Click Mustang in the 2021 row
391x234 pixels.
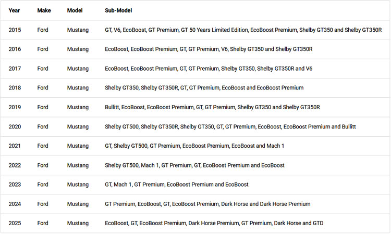pos(78,146)
